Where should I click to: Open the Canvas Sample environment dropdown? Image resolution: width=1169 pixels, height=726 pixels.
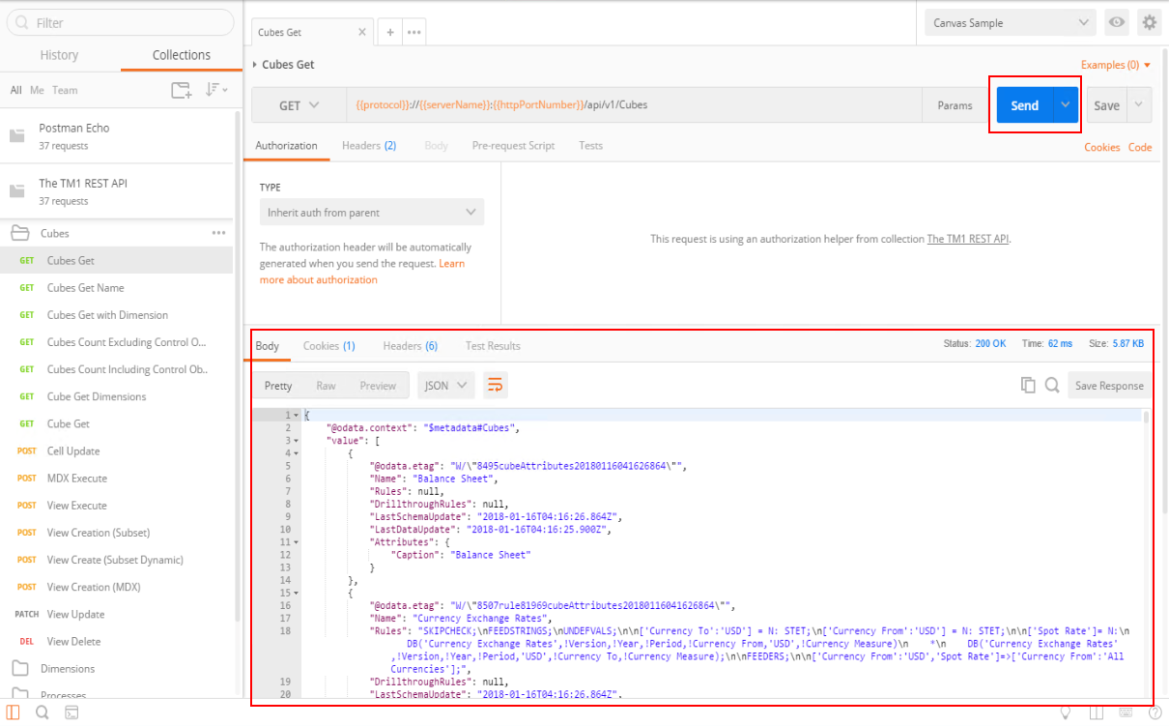tap(1010, 22)
